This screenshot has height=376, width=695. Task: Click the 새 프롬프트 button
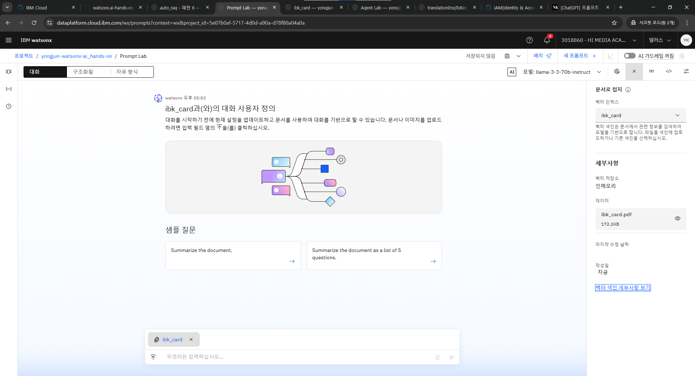pyautogui.click(x=580, y=56)
